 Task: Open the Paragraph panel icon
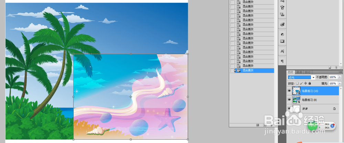(282, 61)
